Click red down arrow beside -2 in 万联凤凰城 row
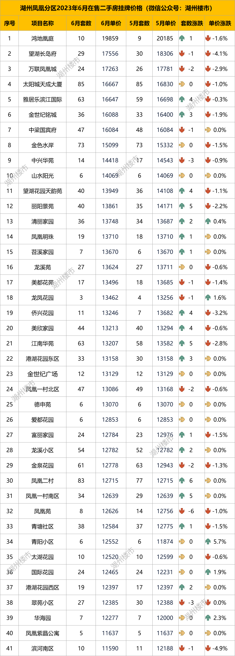This screenshot has height=656, width=235. click(182, 69)
